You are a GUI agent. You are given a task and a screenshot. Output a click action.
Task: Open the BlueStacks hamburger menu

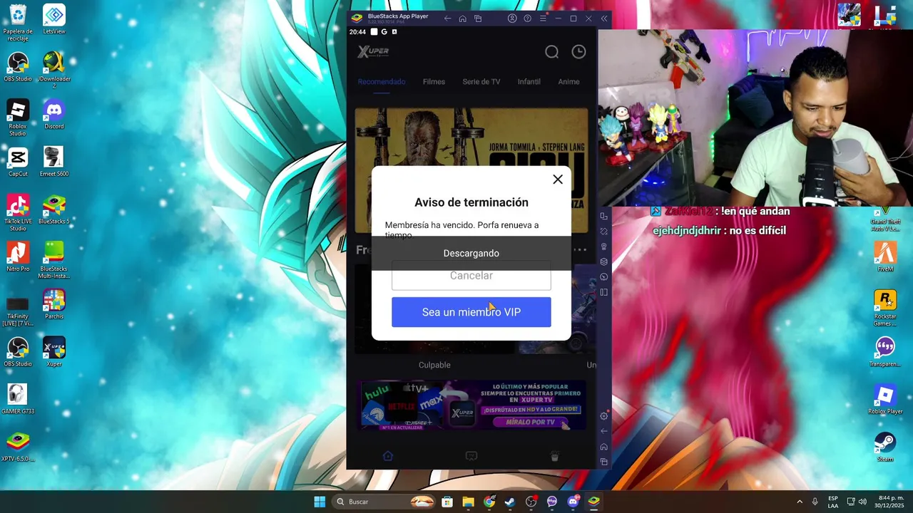543,19
